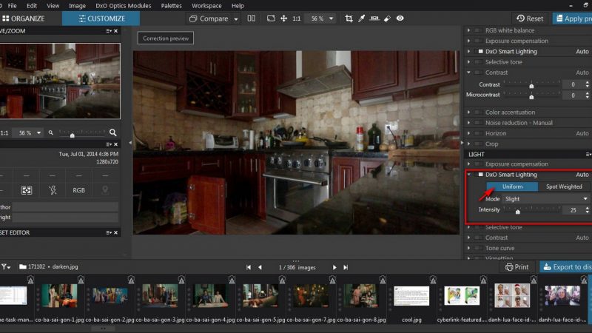Screen dimensions: 592x333
Task: Select the Crop tool in the toolbar
Action: (x=349, y=18)
